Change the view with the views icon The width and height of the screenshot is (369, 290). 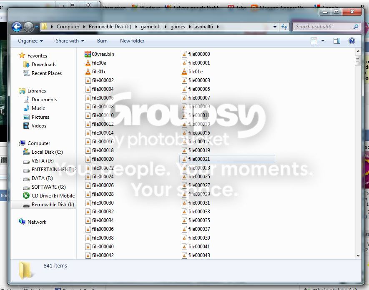(x=314, y=41)
